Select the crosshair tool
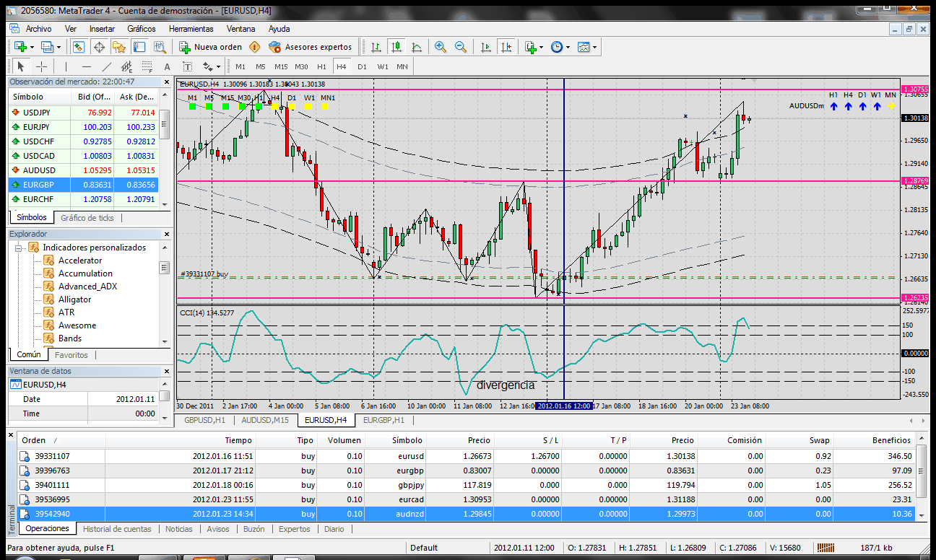The image size is (936, 560). (41, 66)
